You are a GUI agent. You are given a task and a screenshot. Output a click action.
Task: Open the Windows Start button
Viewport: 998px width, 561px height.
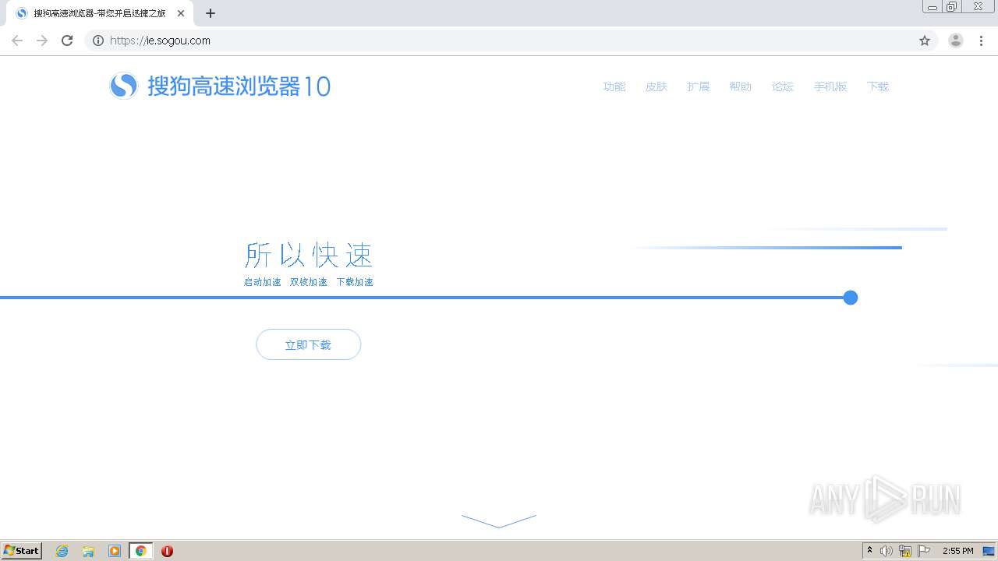22,551
